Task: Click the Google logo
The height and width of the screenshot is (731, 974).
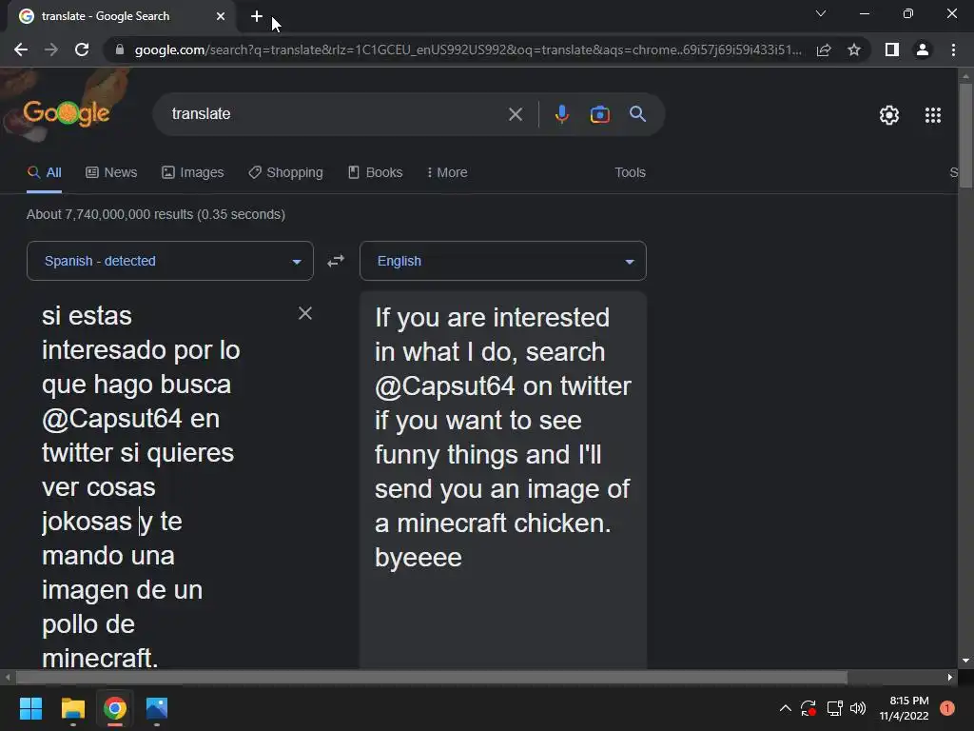Action: (x=67, y=113)
